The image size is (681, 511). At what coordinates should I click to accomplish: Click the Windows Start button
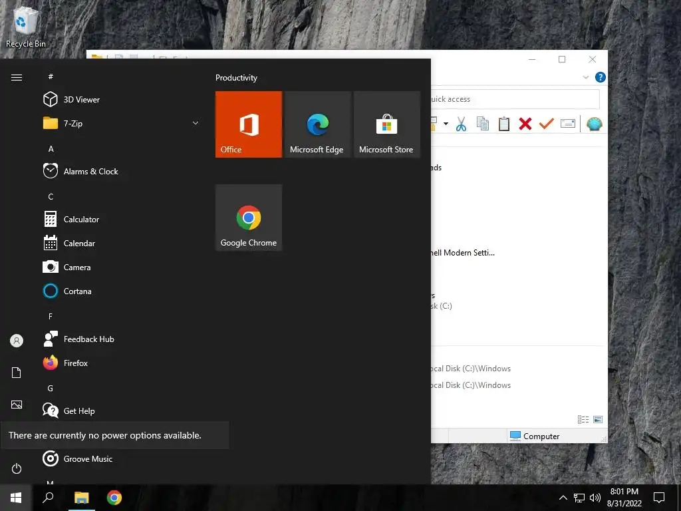click(x=16, y=498)
